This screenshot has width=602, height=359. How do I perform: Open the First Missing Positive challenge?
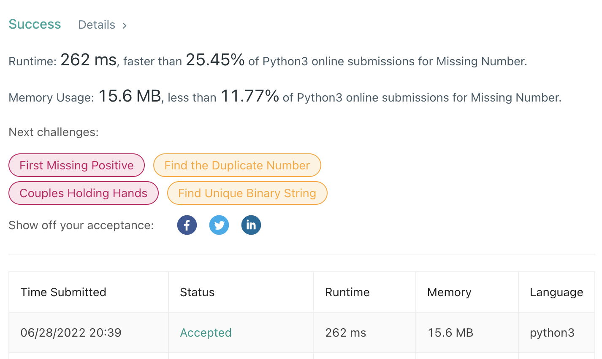coord(76,165)
